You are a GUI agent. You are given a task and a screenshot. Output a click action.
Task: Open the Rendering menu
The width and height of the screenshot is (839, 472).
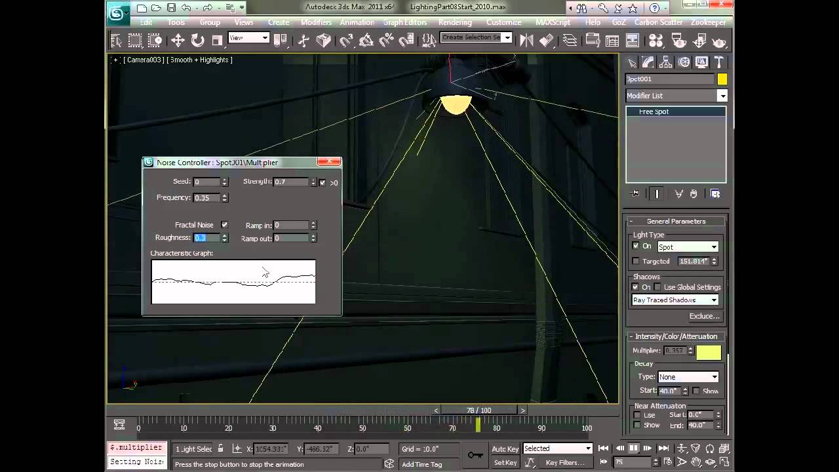pos(455,22)
